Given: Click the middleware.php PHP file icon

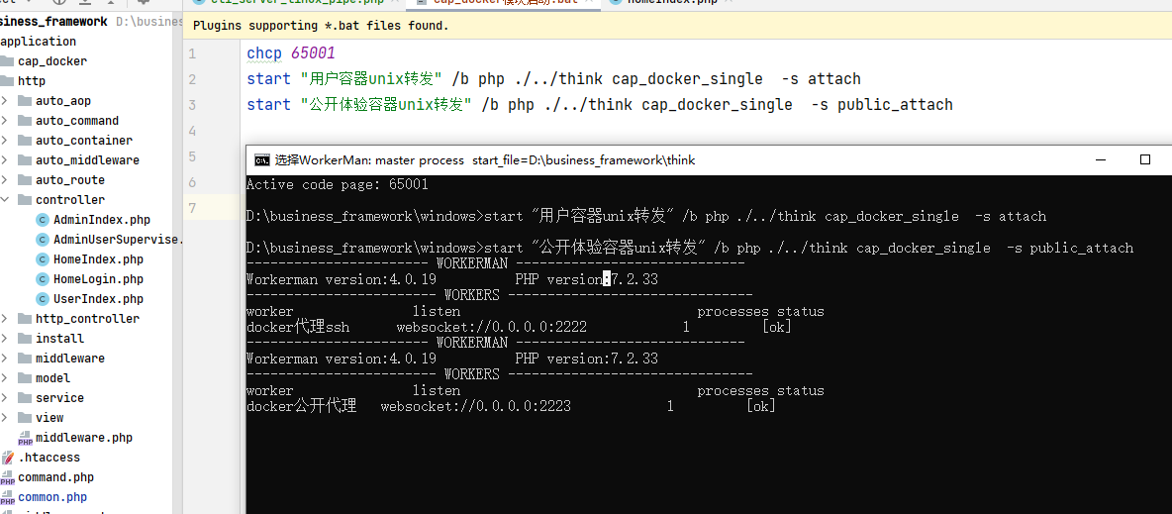Looking at the screenshot, I should click(x=25, y=438).
